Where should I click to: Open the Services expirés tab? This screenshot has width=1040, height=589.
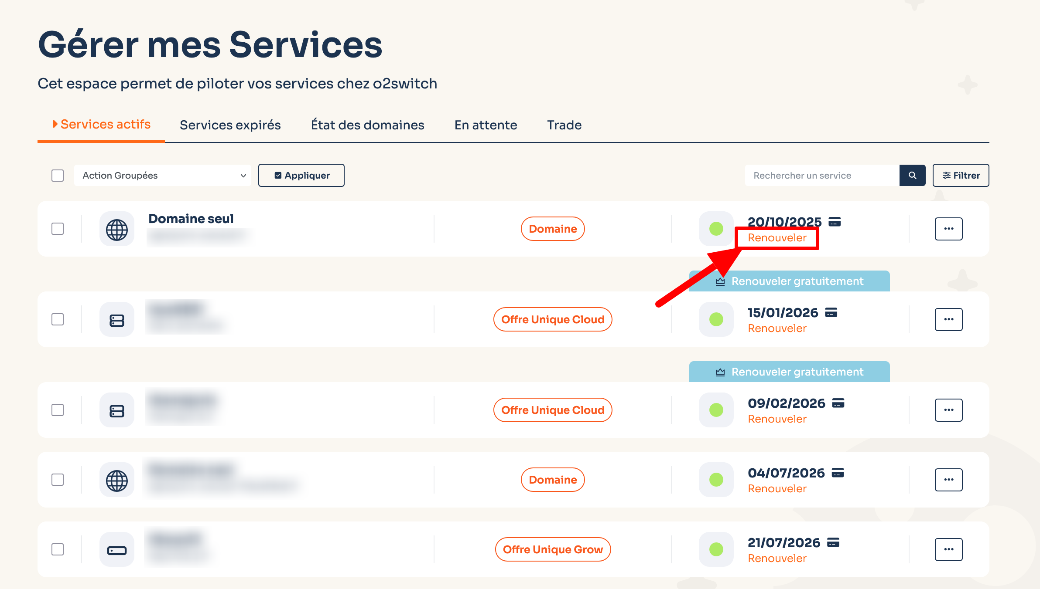pyautogui.click(x=230, y=125)
